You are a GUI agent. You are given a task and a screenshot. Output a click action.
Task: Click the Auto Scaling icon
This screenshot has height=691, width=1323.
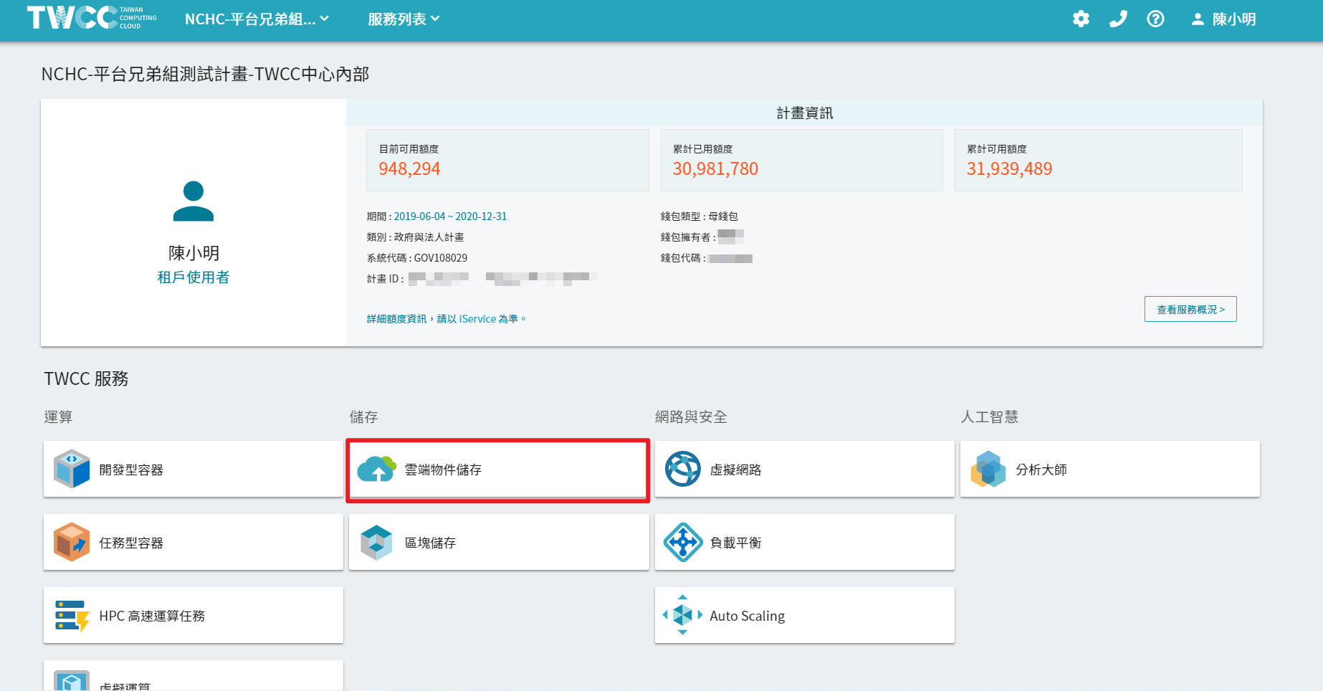pyautogui.click(x=682, y=615)
